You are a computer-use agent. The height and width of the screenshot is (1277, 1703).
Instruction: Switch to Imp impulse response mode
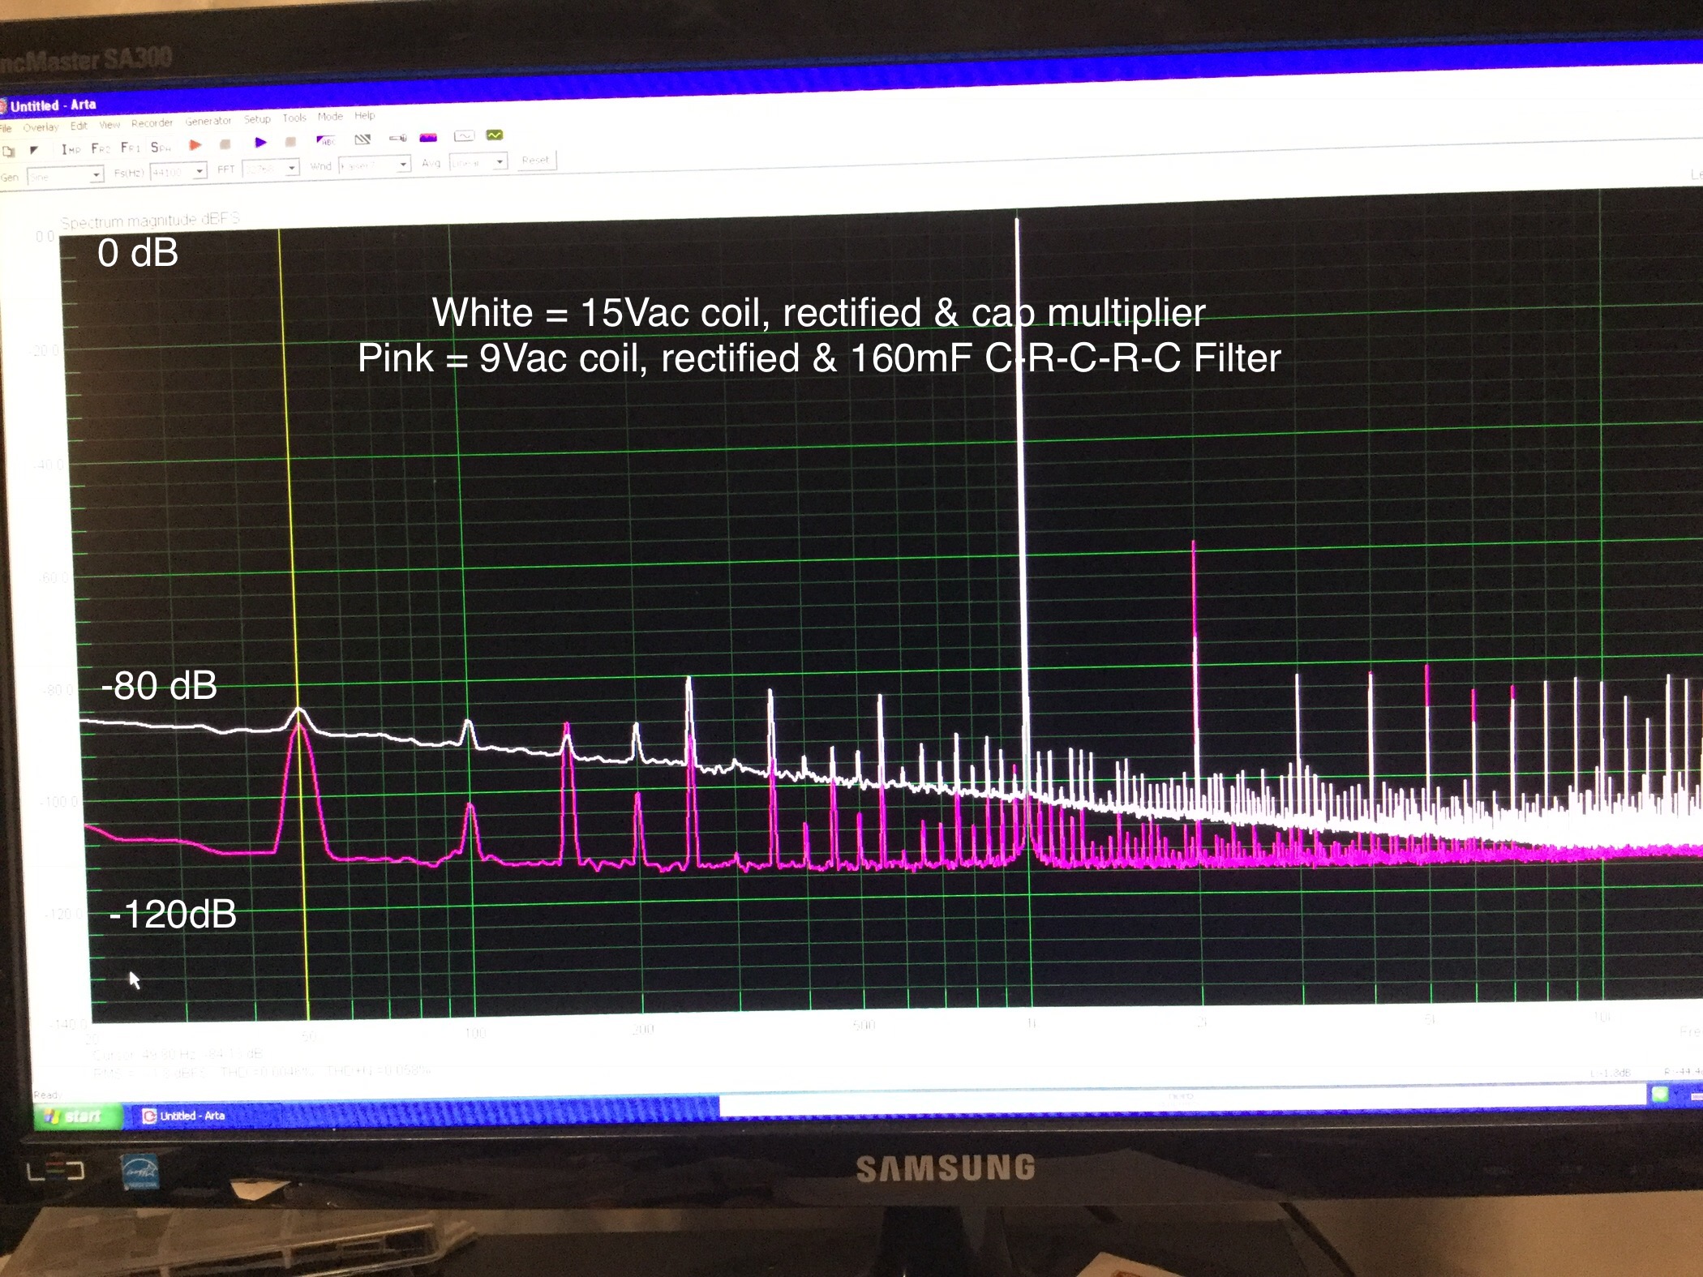[x=71, y=149]
